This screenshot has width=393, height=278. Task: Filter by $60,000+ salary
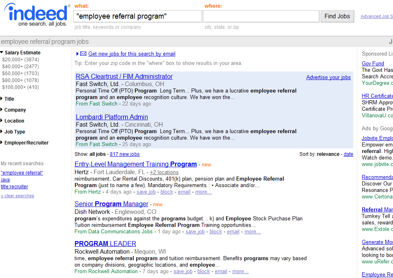21,73
